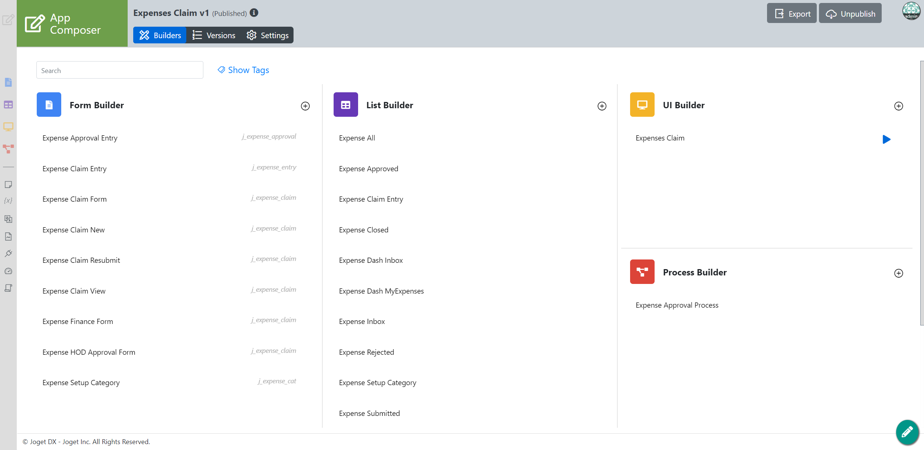Open the plug-in icon in sidebar

8,254
